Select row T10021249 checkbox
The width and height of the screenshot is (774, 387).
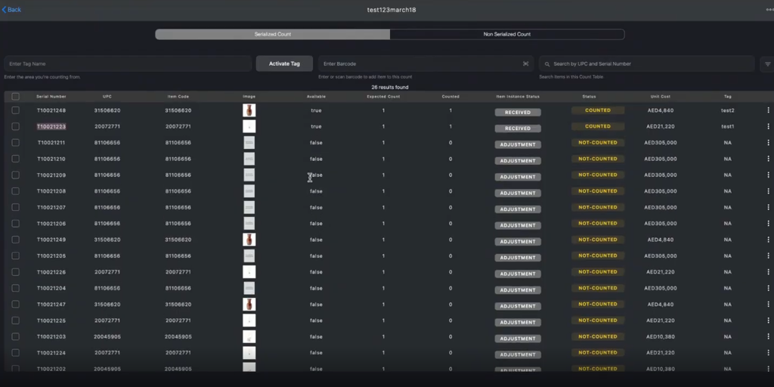coord(15,240)
